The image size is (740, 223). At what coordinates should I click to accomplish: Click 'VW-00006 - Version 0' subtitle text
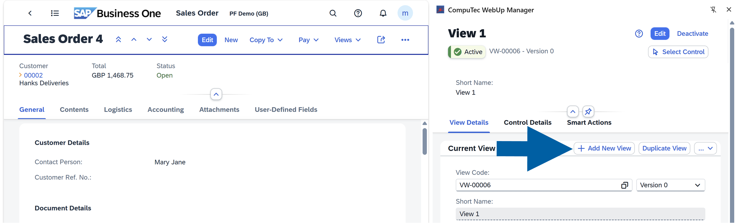[521, 51]
